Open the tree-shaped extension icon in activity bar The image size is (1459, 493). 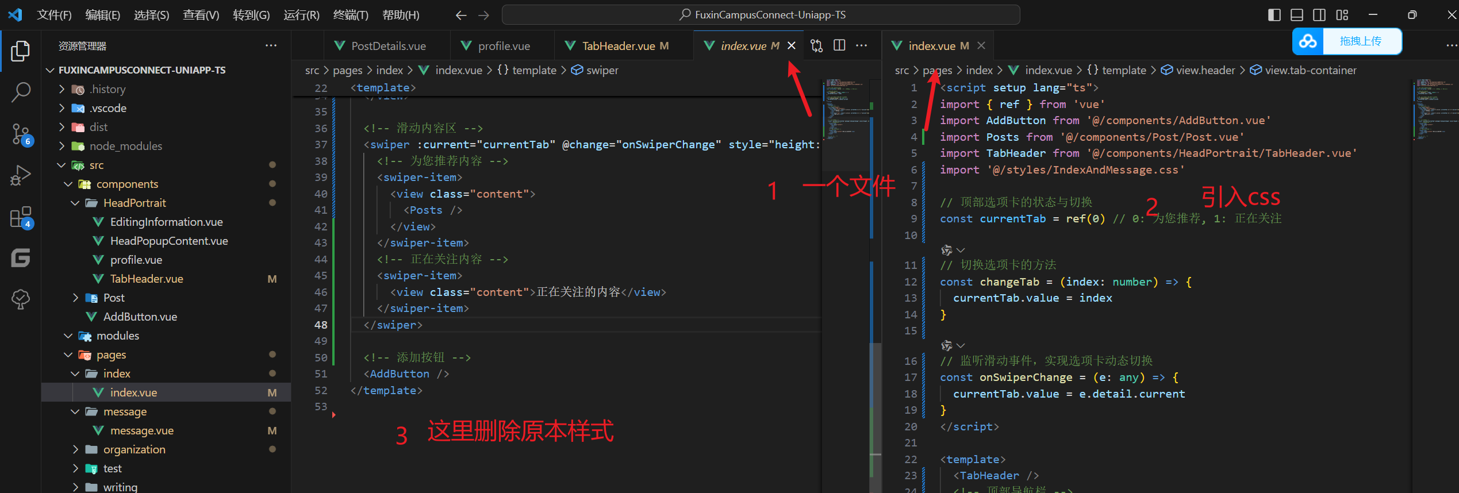click(x=21, y=299)
